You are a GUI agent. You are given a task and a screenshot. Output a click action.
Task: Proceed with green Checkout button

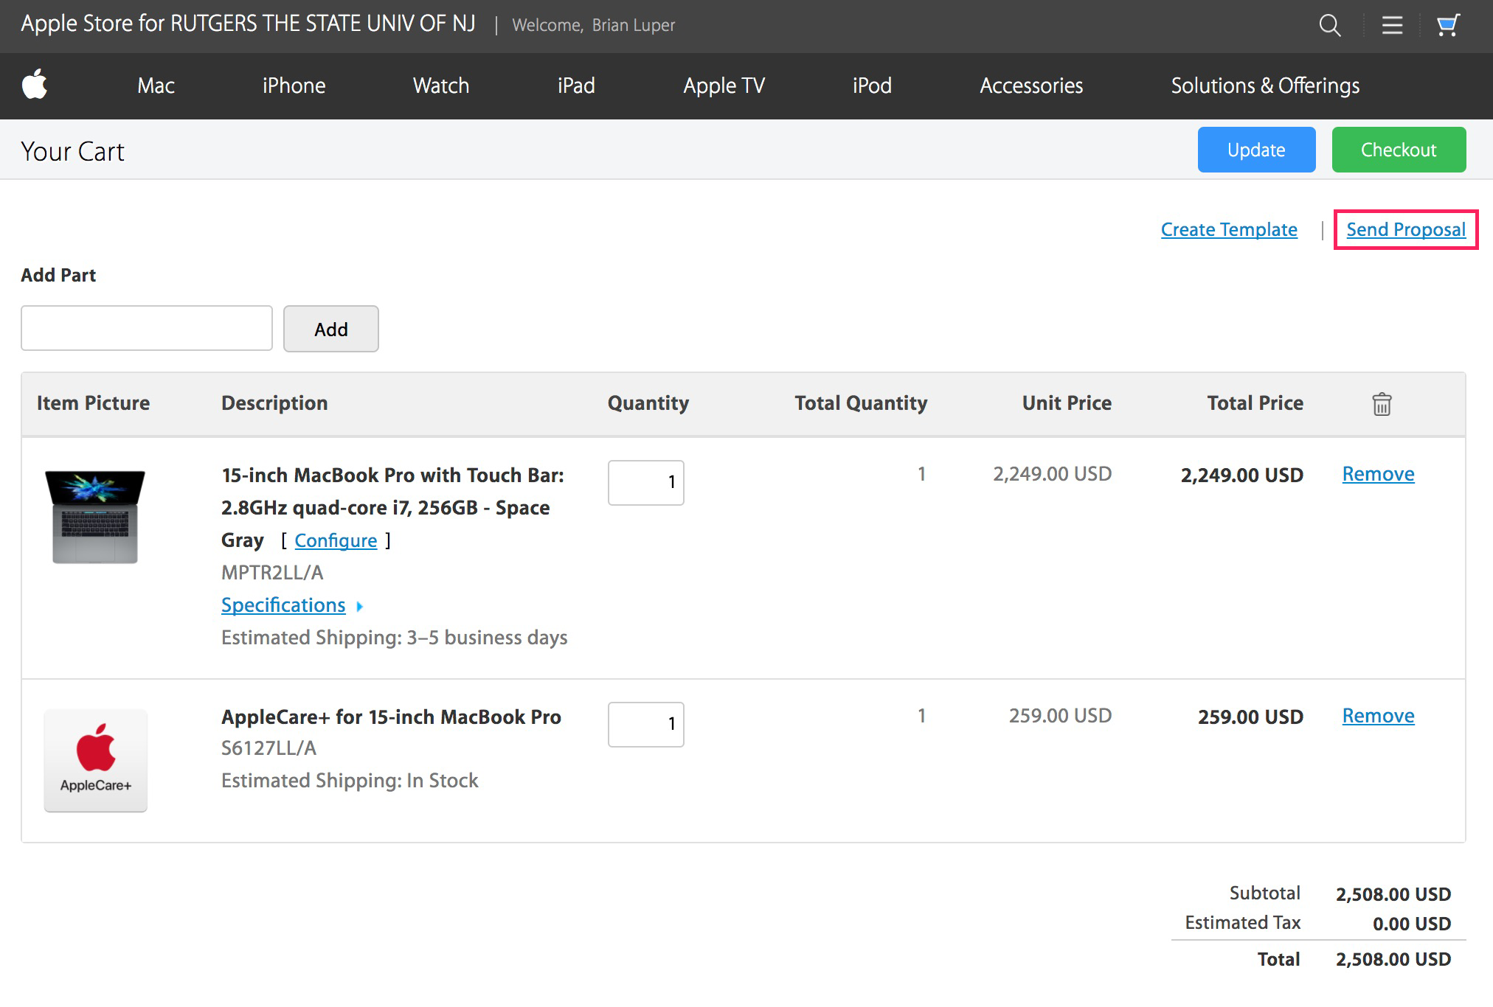pos(1398,150)
